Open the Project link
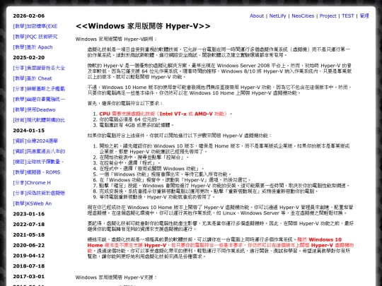 tap(328, 16)
